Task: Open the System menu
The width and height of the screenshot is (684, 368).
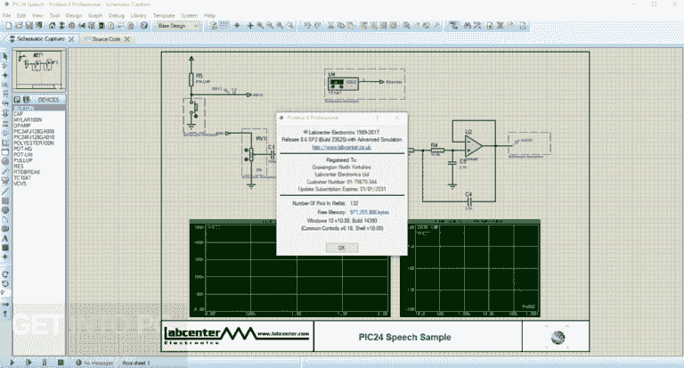Action: tap(190, 15)
